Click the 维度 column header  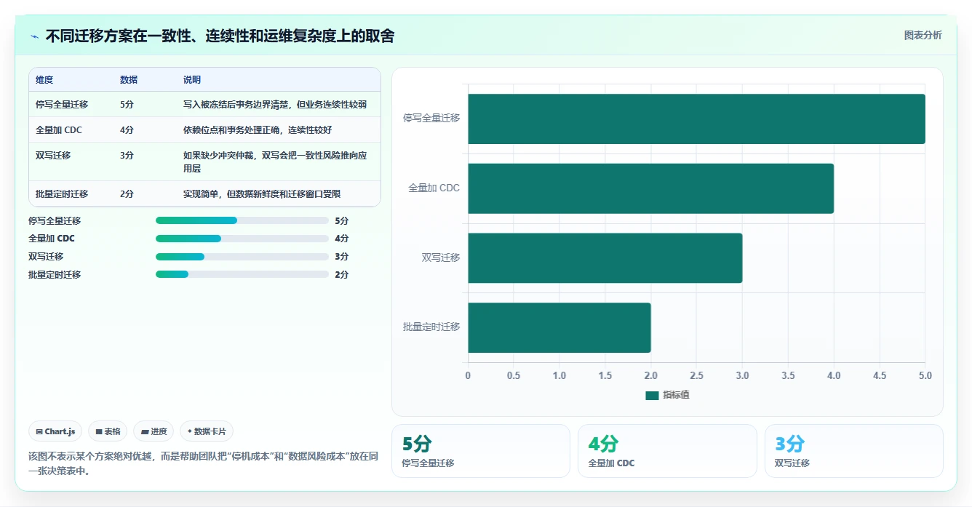(44, 80)
